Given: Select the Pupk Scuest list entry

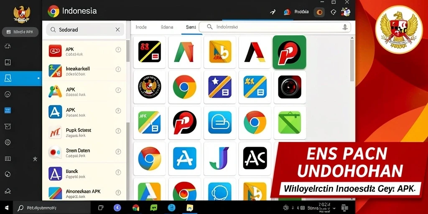Looking at the screenshot, I should pyautogui.click(x=84, y=132).
